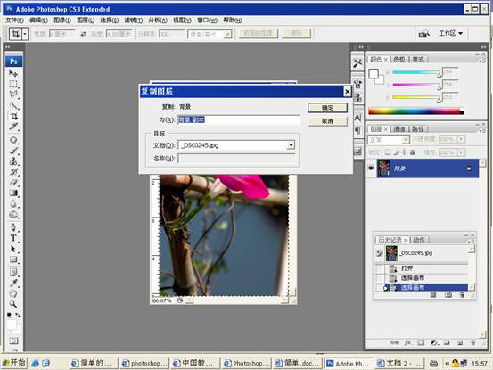
Task: Confirm duplicate layer with OK button
Action: pos(327,108)
